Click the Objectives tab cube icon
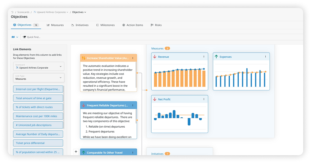This screenshot has width=311, height=163. [14, 25]
